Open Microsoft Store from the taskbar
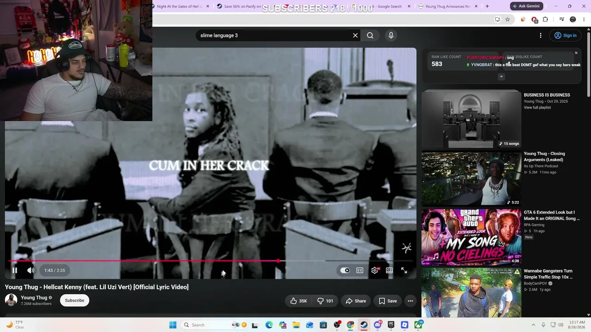 click(x=323, y=325)
